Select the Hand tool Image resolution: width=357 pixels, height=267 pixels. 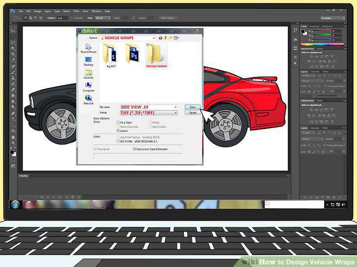[x=13, y=137]
